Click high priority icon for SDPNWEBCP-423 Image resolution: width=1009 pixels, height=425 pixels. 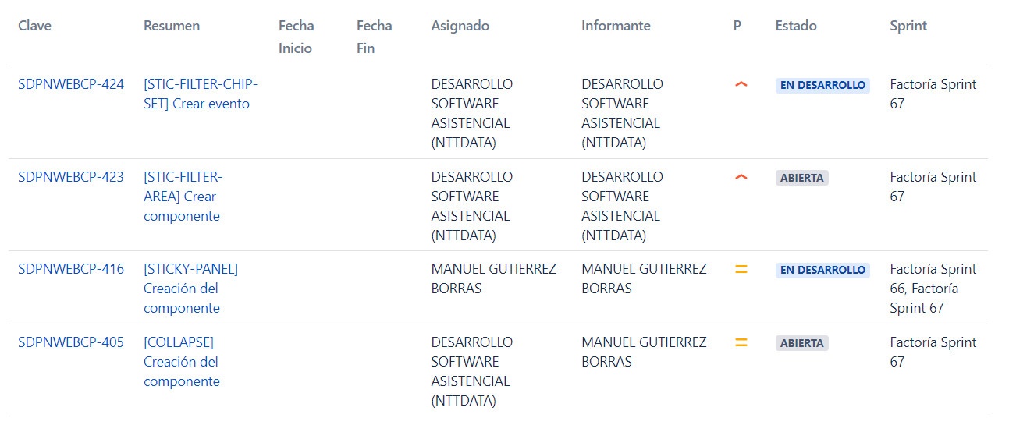(x=741, y=177)
